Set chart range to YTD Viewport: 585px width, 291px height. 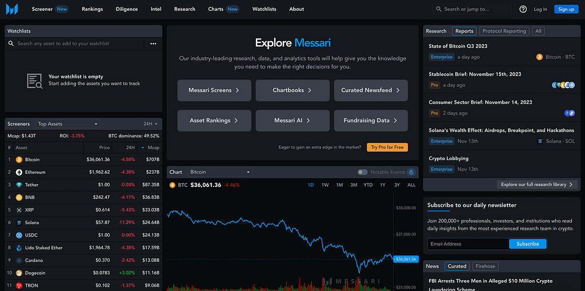coord(368,185)
